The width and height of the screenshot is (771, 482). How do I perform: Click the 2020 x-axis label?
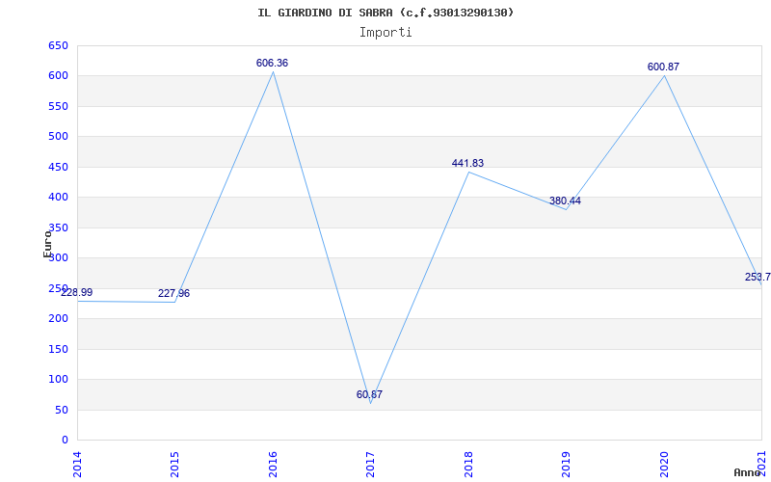[x=664, y=465]
